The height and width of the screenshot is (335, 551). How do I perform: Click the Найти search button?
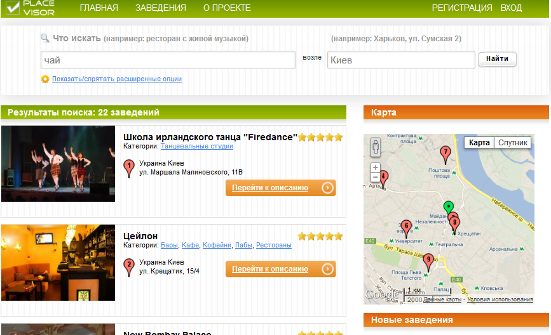point(497,59)
